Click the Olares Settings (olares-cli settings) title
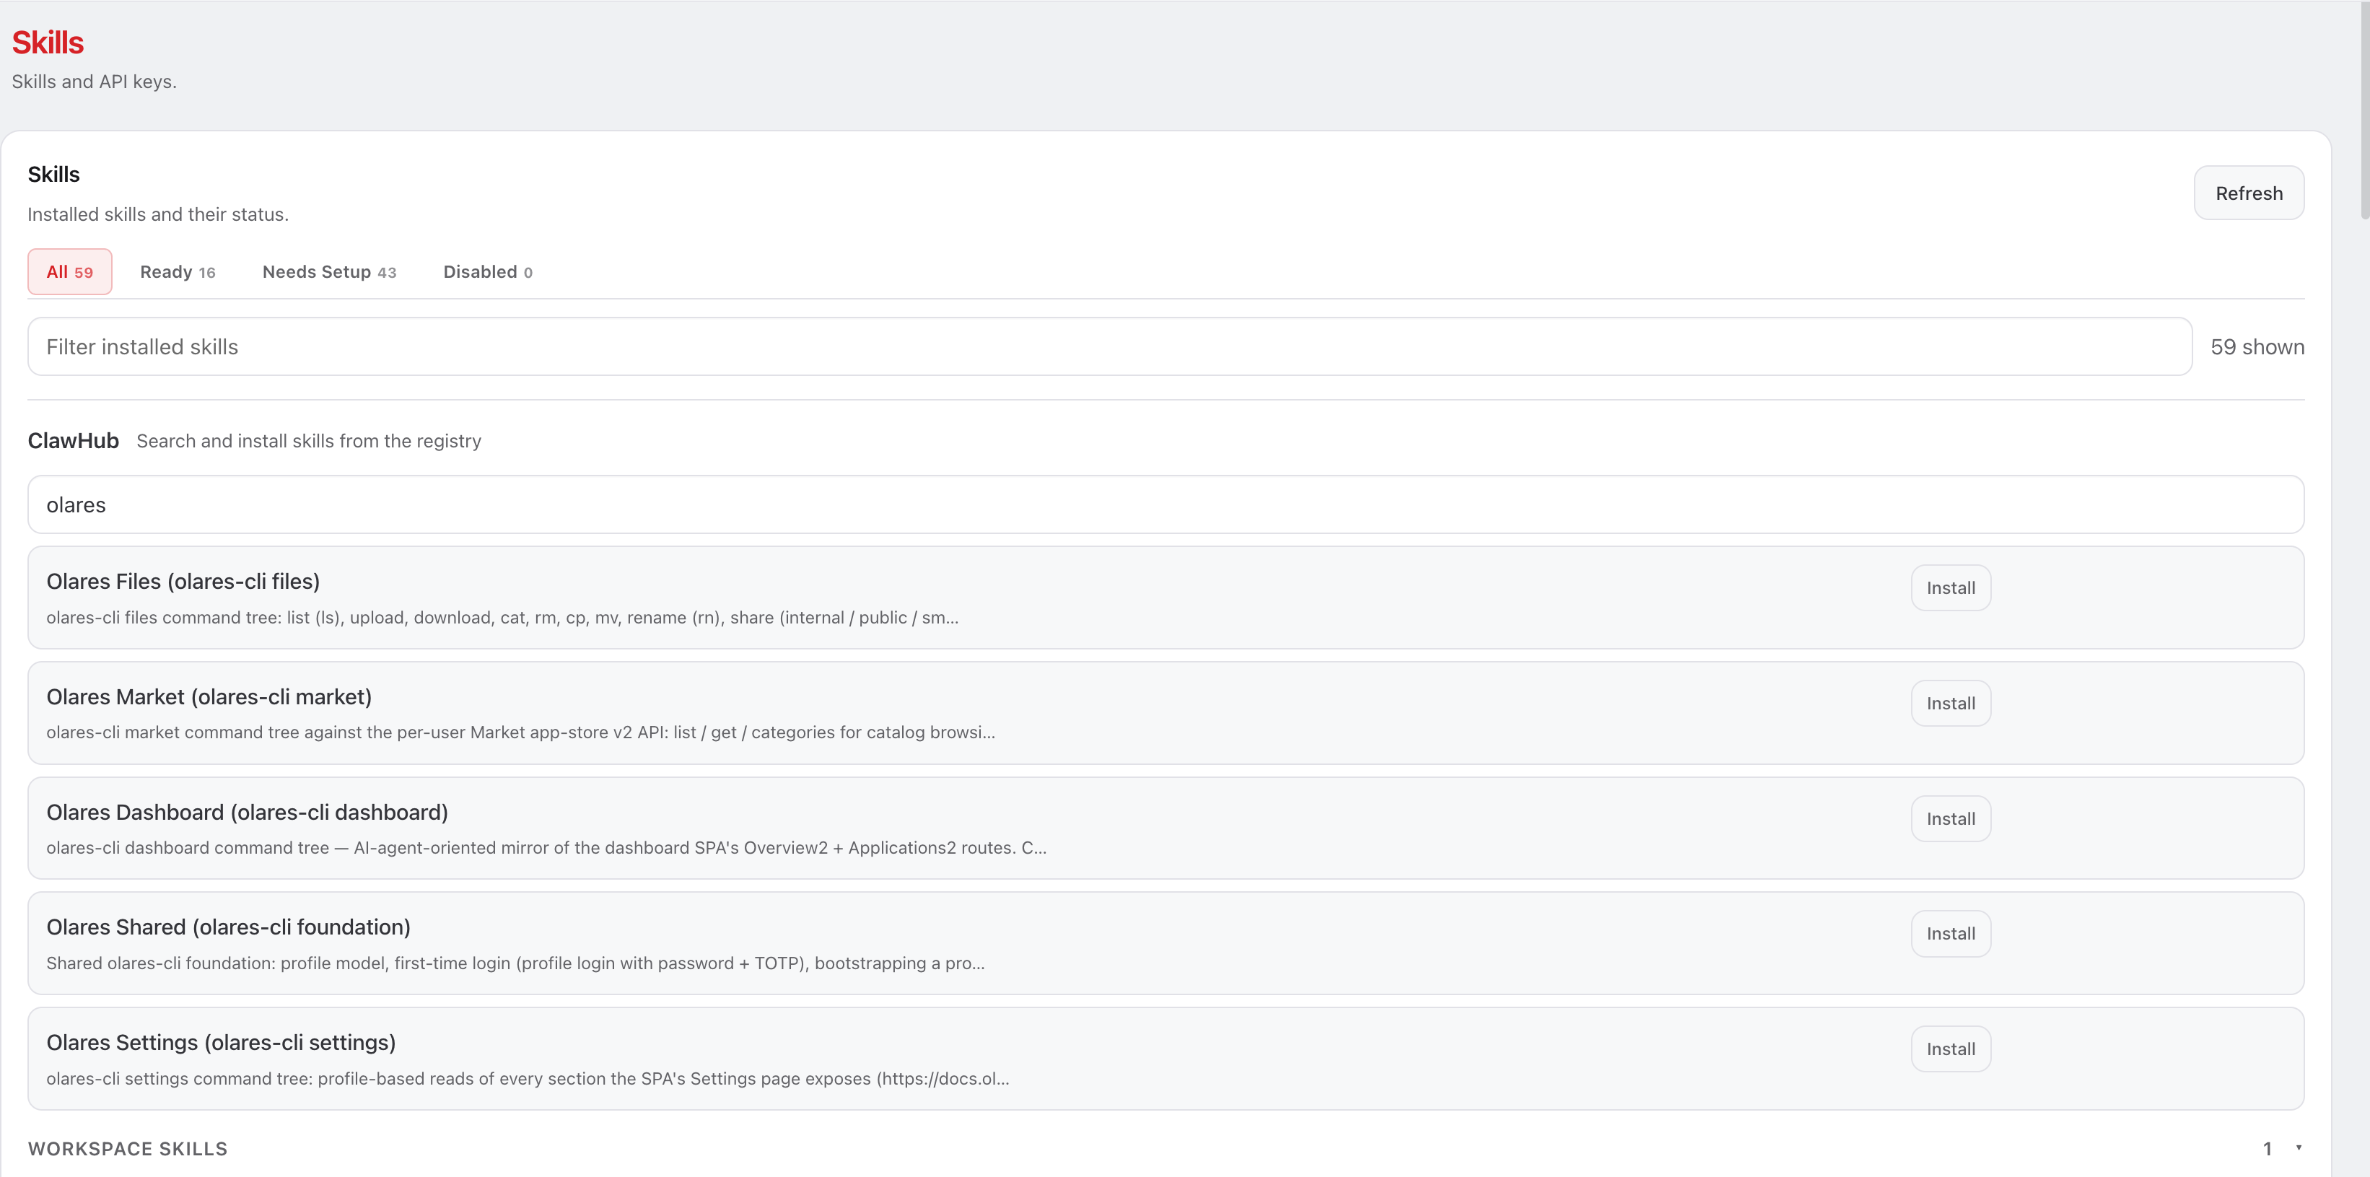This screenshot has height=1177, width=2370. pos(221,1043)
